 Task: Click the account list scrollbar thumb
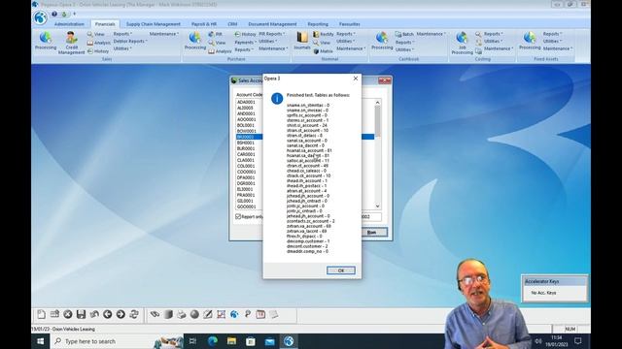pyautogui.click(x=377, y=122)
